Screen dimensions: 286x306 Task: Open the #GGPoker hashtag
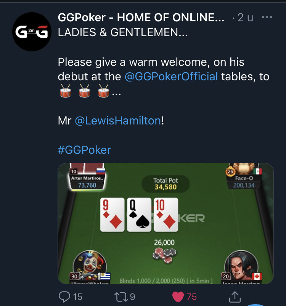84,150
